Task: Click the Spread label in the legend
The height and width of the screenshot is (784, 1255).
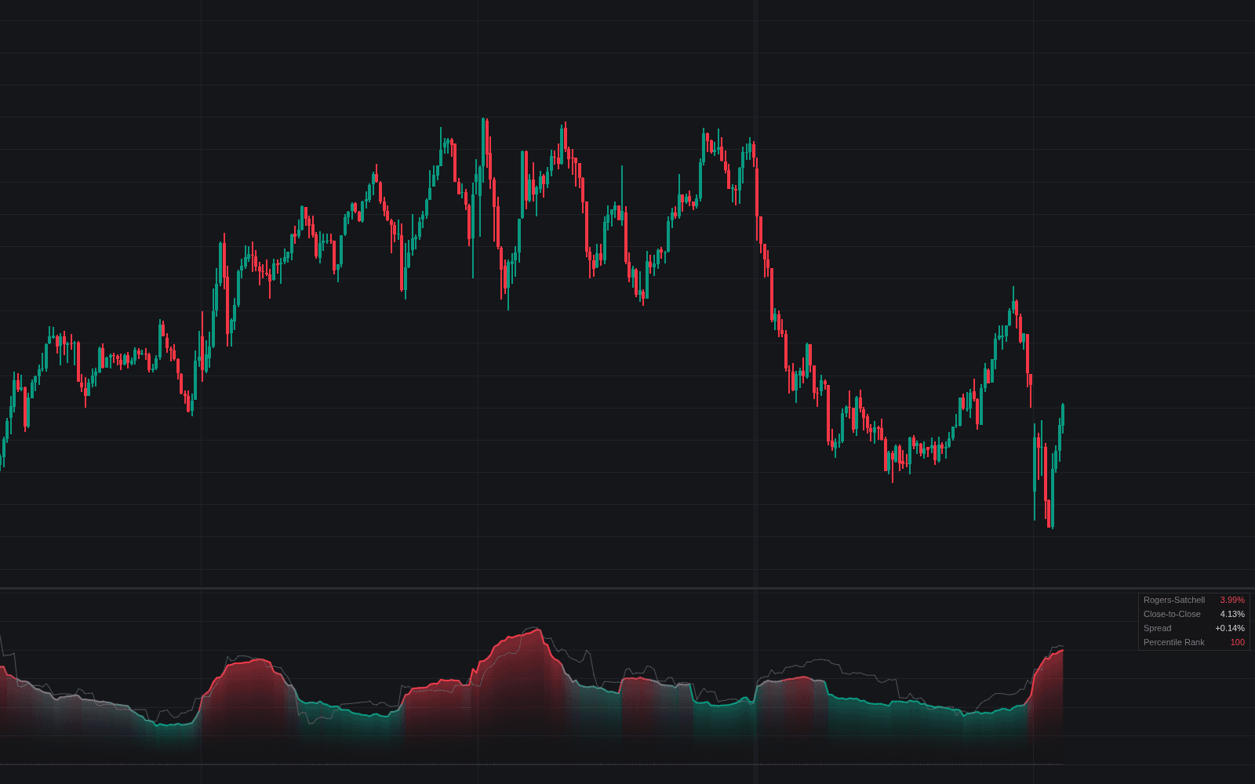Action: tap(1157, 628)
